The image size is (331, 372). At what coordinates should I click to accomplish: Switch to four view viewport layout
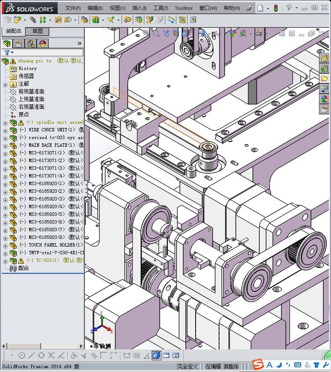pos(176,355)
